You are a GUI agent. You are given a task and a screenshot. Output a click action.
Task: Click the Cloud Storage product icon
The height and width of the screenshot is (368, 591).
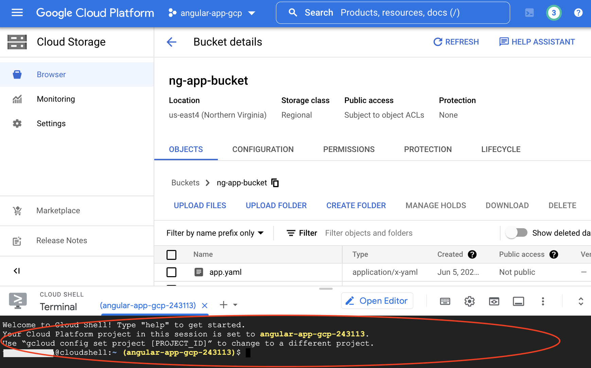(x=17, y=42)
